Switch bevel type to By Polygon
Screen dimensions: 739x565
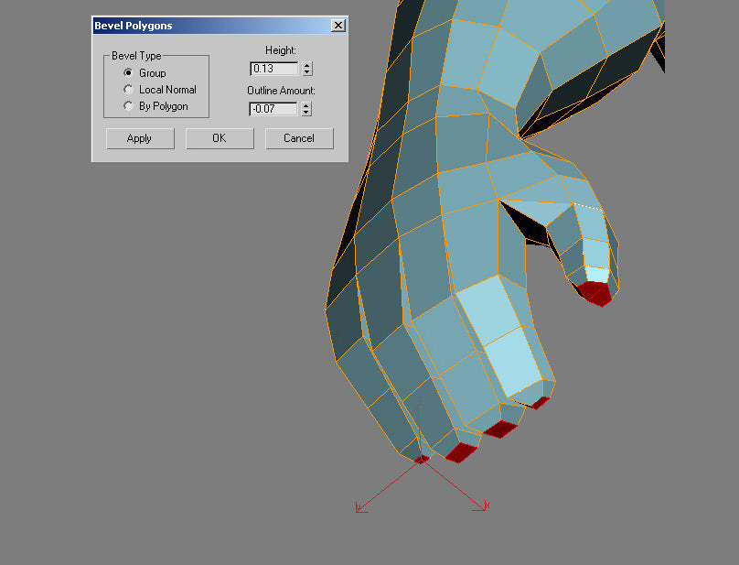[x=128, y=106]
